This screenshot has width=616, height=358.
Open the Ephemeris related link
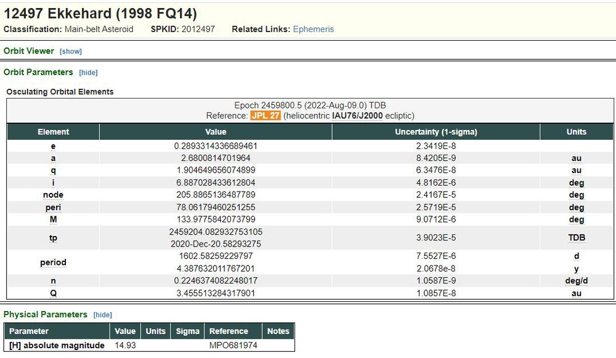click(313, 29)
